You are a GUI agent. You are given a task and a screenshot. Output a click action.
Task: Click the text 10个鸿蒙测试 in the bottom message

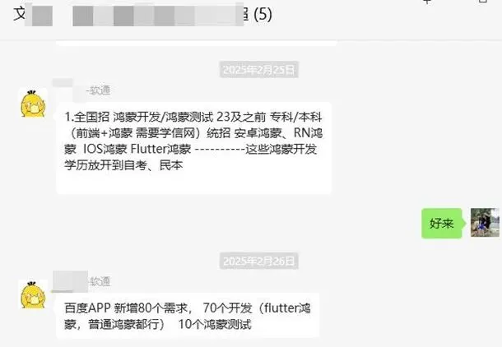215,324
